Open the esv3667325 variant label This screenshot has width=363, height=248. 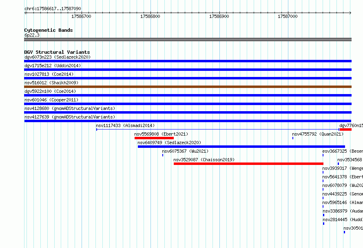(x=343, y=151)
